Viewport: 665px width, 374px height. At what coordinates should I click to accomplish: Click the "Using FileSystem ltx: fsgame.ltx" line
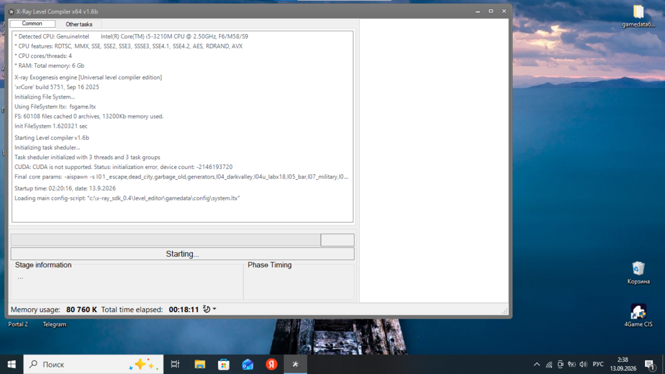tap(55, 106)
